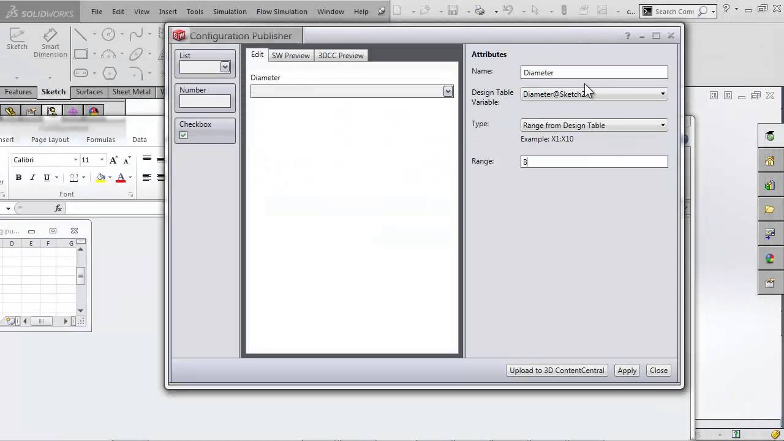Image resolution: width=784 pixels, height=441 pixels.
Task: Open the Flow Simulation menu
Action: pos(282,11)
